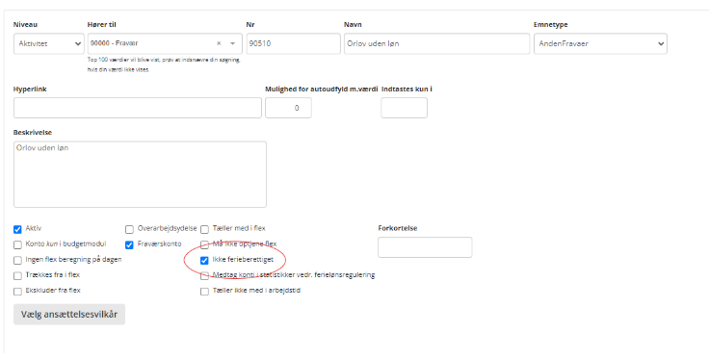This screenshot has width=709, height=359.
Task: Check 'Tæller med i flex' checkbox
Action: tap(204, 229)
